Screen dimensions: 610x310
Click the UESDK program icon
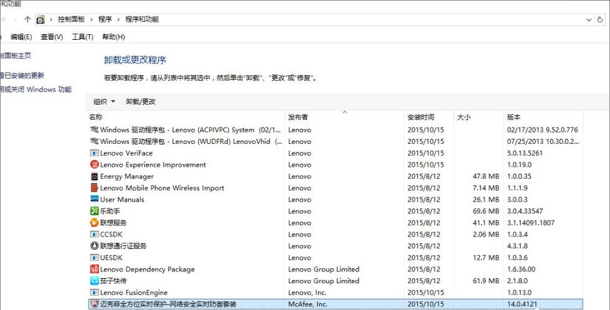(x=94, y=258)
